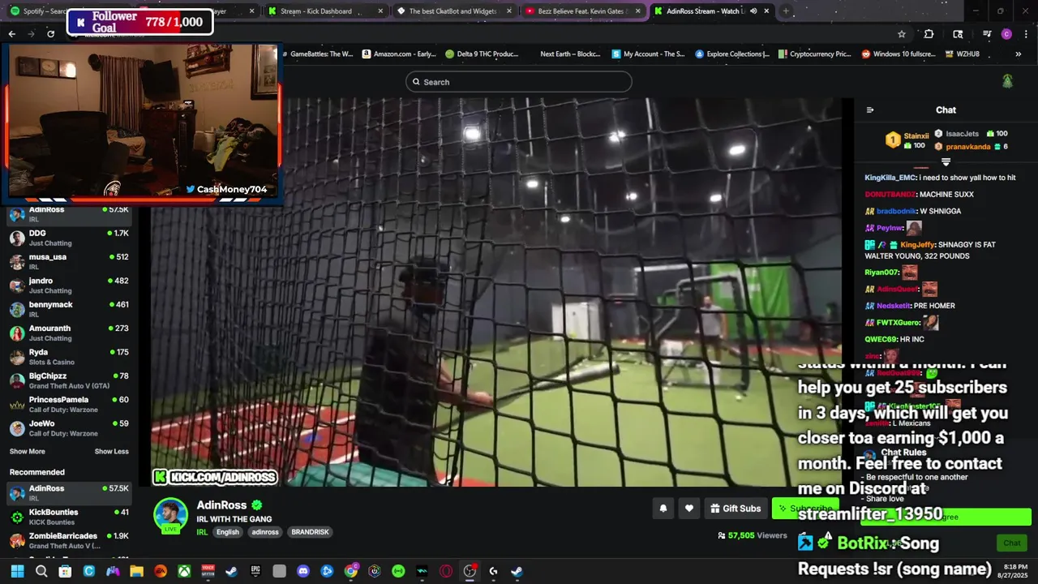Open the Windows 10 fullscreen bookmark
Viewport: 1038px width, 584px height.
point(898,54)
